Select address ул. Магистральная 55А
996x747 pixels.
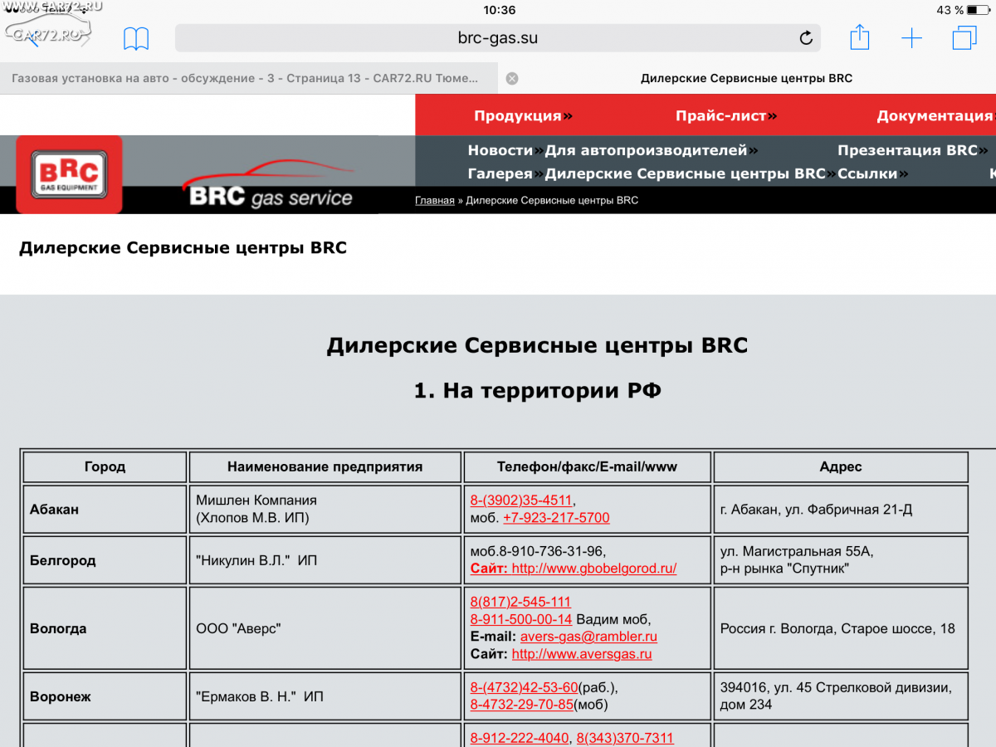point(841,560)
